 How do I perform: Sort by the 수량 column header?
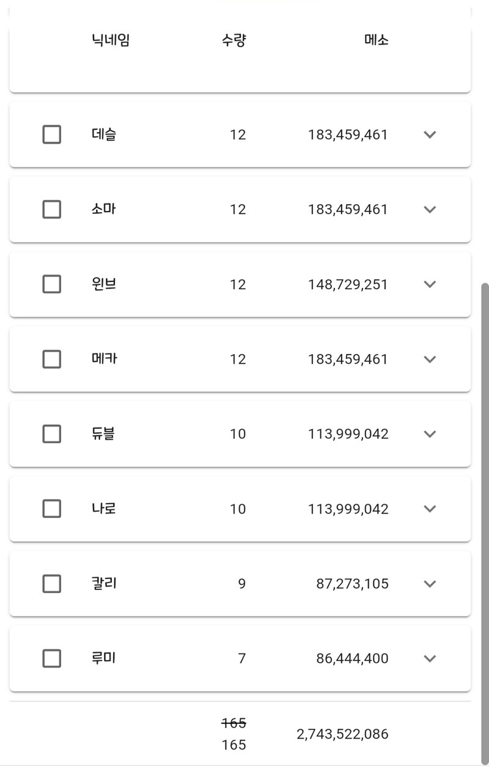233,41
